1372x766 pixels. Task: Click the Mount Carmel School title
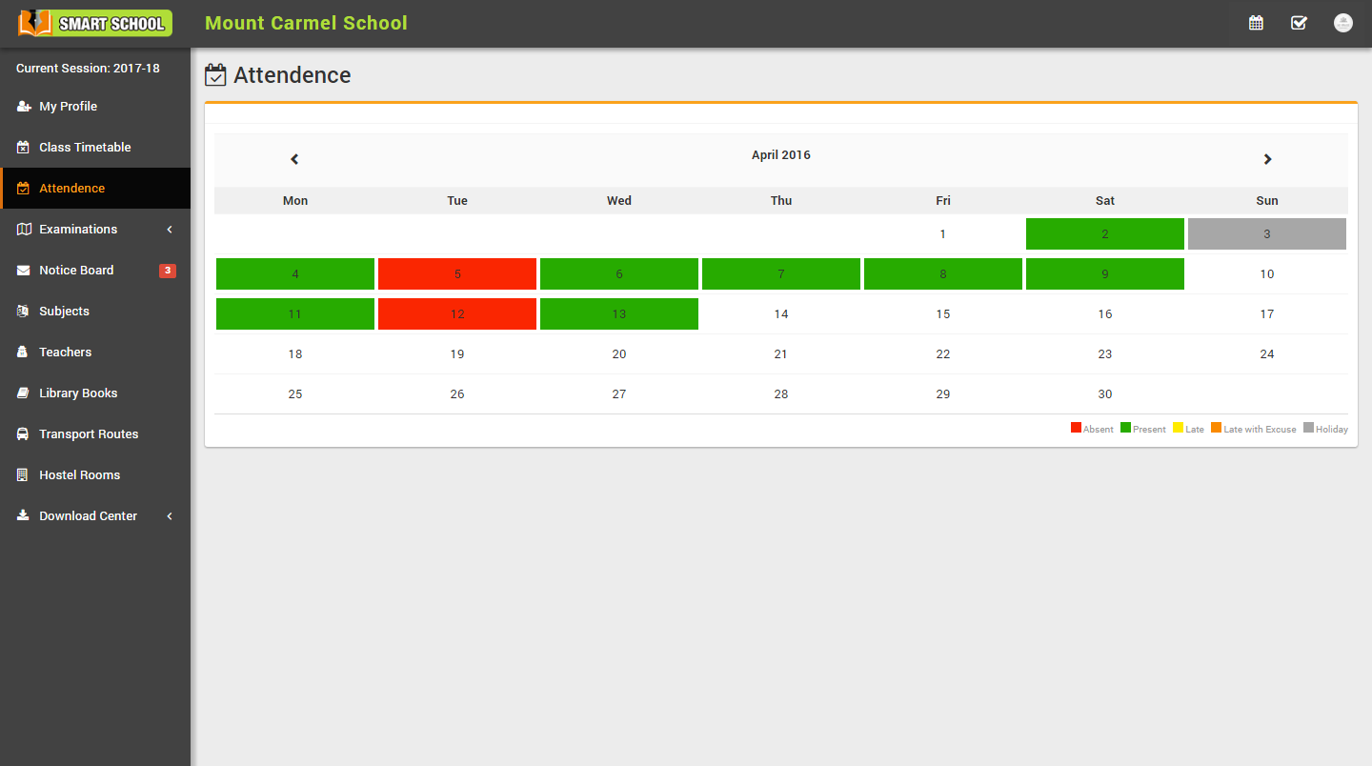point(306,23)
